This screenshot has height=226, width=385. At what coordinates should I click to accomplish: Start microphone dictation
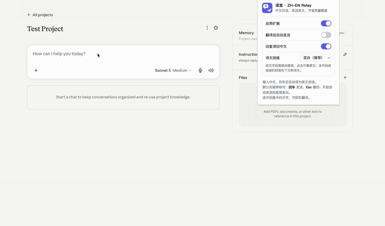(x=200, y=71)
